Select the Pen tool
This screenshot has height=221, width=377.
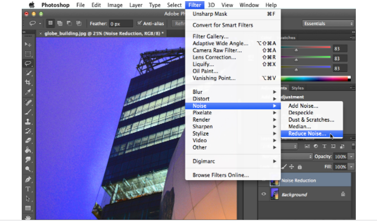28,179
